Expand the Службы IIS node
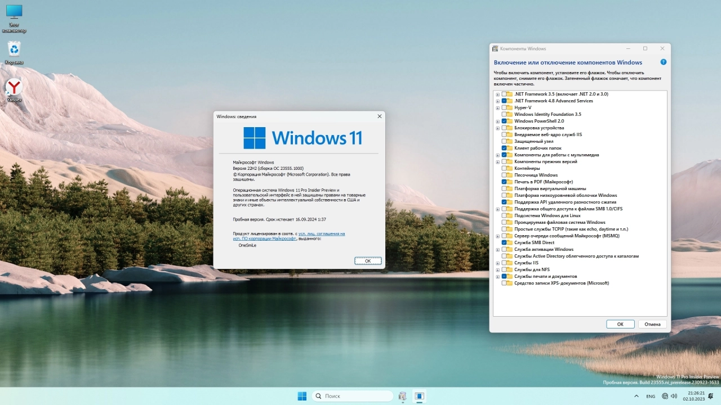 pos(497,263)
